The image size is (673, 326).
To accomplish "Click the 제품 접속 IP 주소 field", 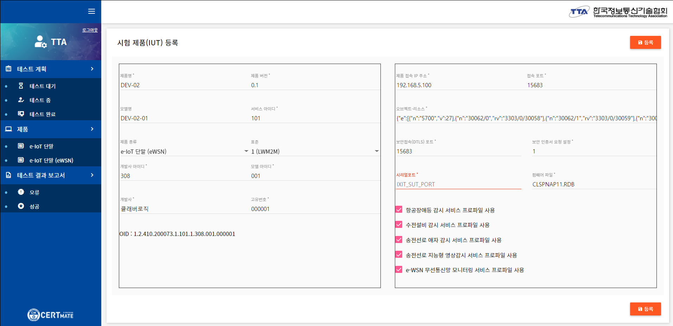I will [458, 85].
